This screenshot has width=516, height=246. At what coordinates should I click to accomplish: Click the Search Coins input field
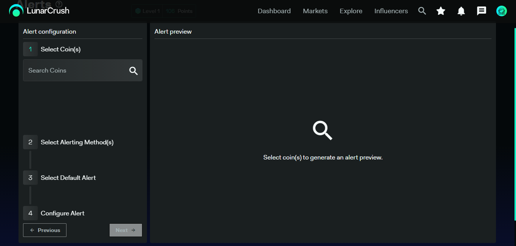pos(83,70)
